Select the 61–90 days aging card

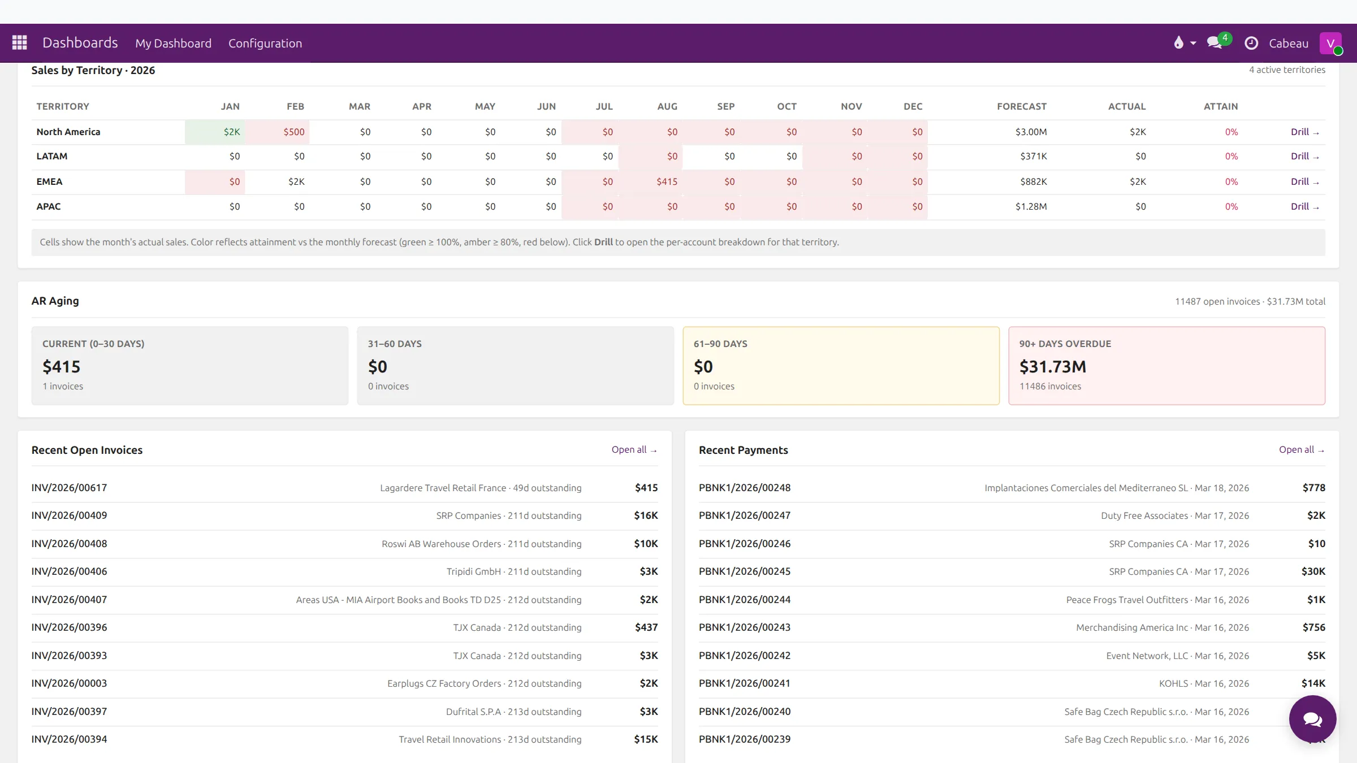[841, 365]
